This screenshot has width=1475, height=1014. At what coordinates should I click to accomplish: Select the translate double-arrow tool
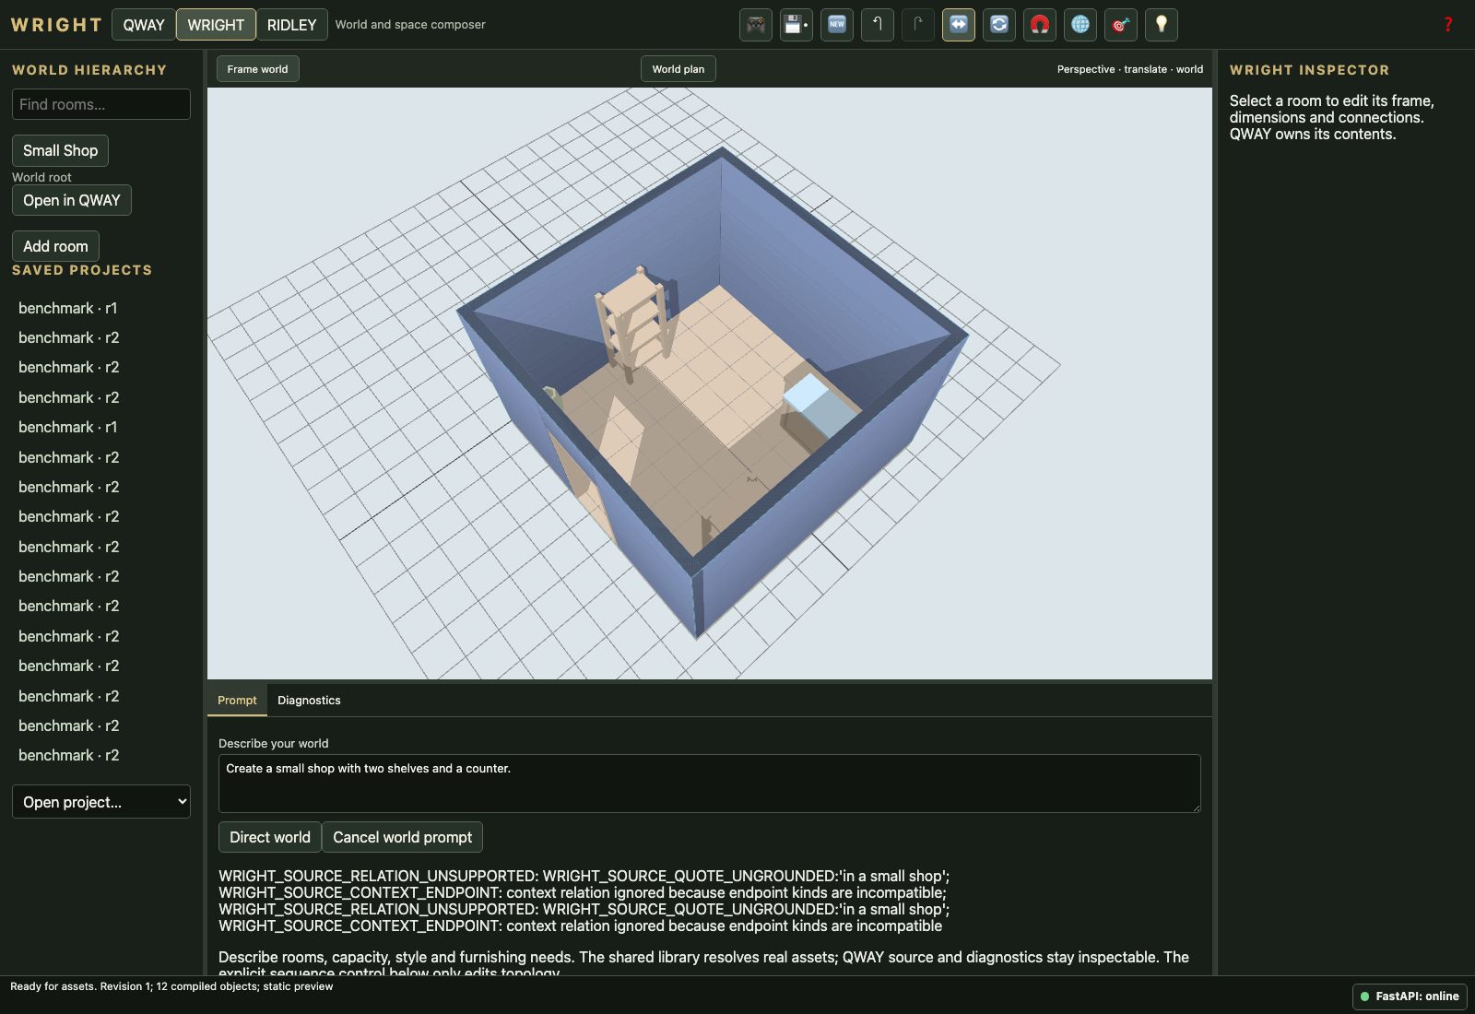959,25
